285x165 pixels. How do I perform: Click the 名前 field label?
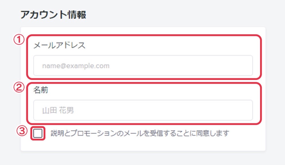[41, 90]
